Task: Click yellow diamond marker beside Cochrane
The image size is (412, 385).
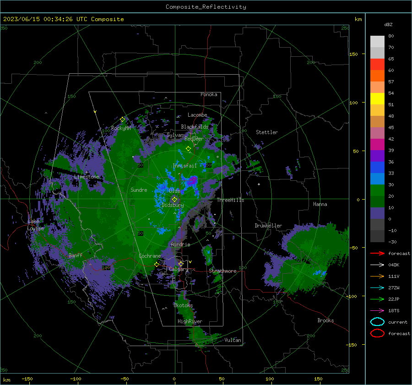Action: click(x=157, y=264)
